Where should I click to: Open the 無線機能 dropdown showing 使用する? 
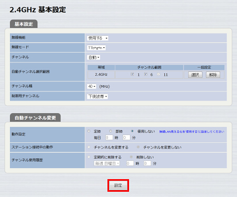pyautogui.click(x=97, y=38)
